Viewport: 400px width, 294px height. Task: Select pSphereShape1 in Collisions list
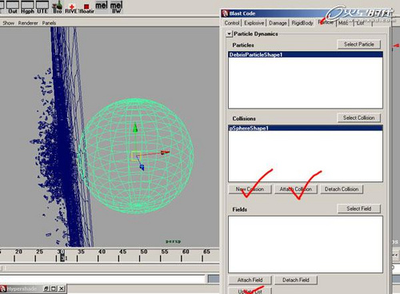click(x=306, y=129)
